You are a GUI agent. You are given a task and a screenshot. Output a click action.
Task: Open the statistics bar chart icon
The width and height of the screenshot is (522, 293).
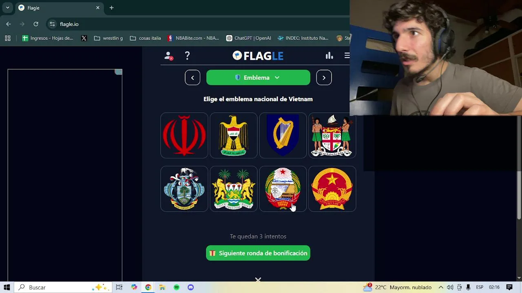(329, 56)
